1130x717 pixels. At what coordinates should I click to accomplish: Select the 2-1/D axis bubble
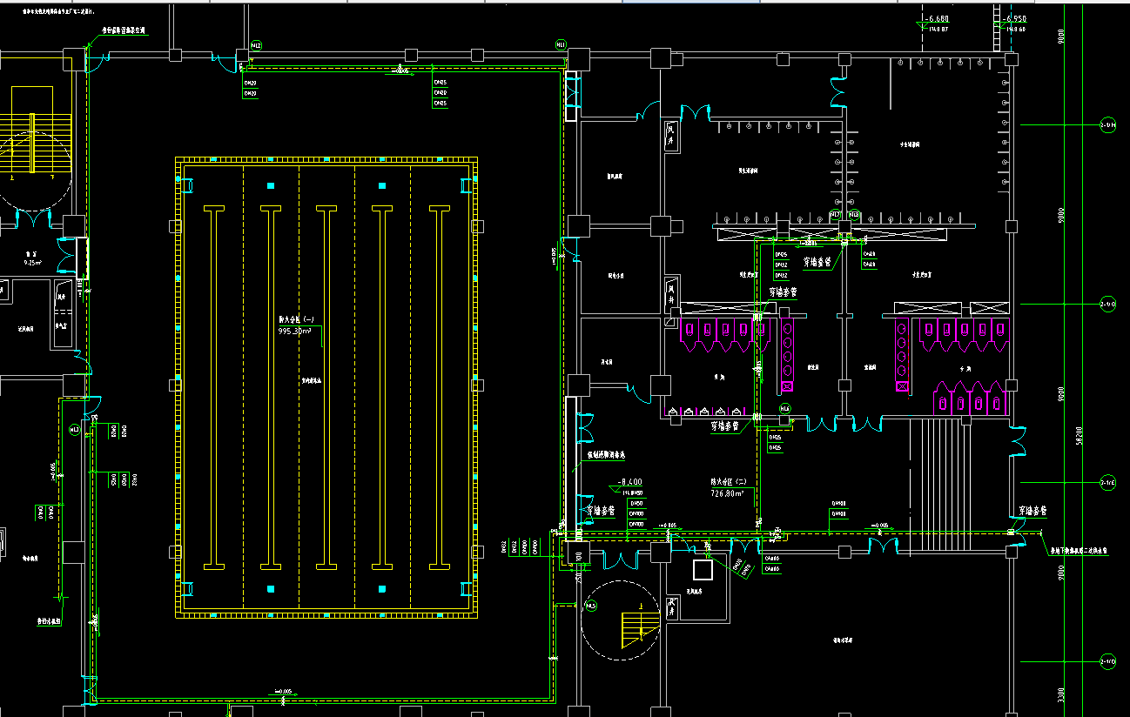1108,662
